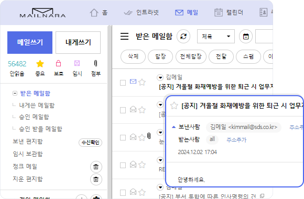
Task: Star the mail in preview popup
Action: (x=174, y=106)
